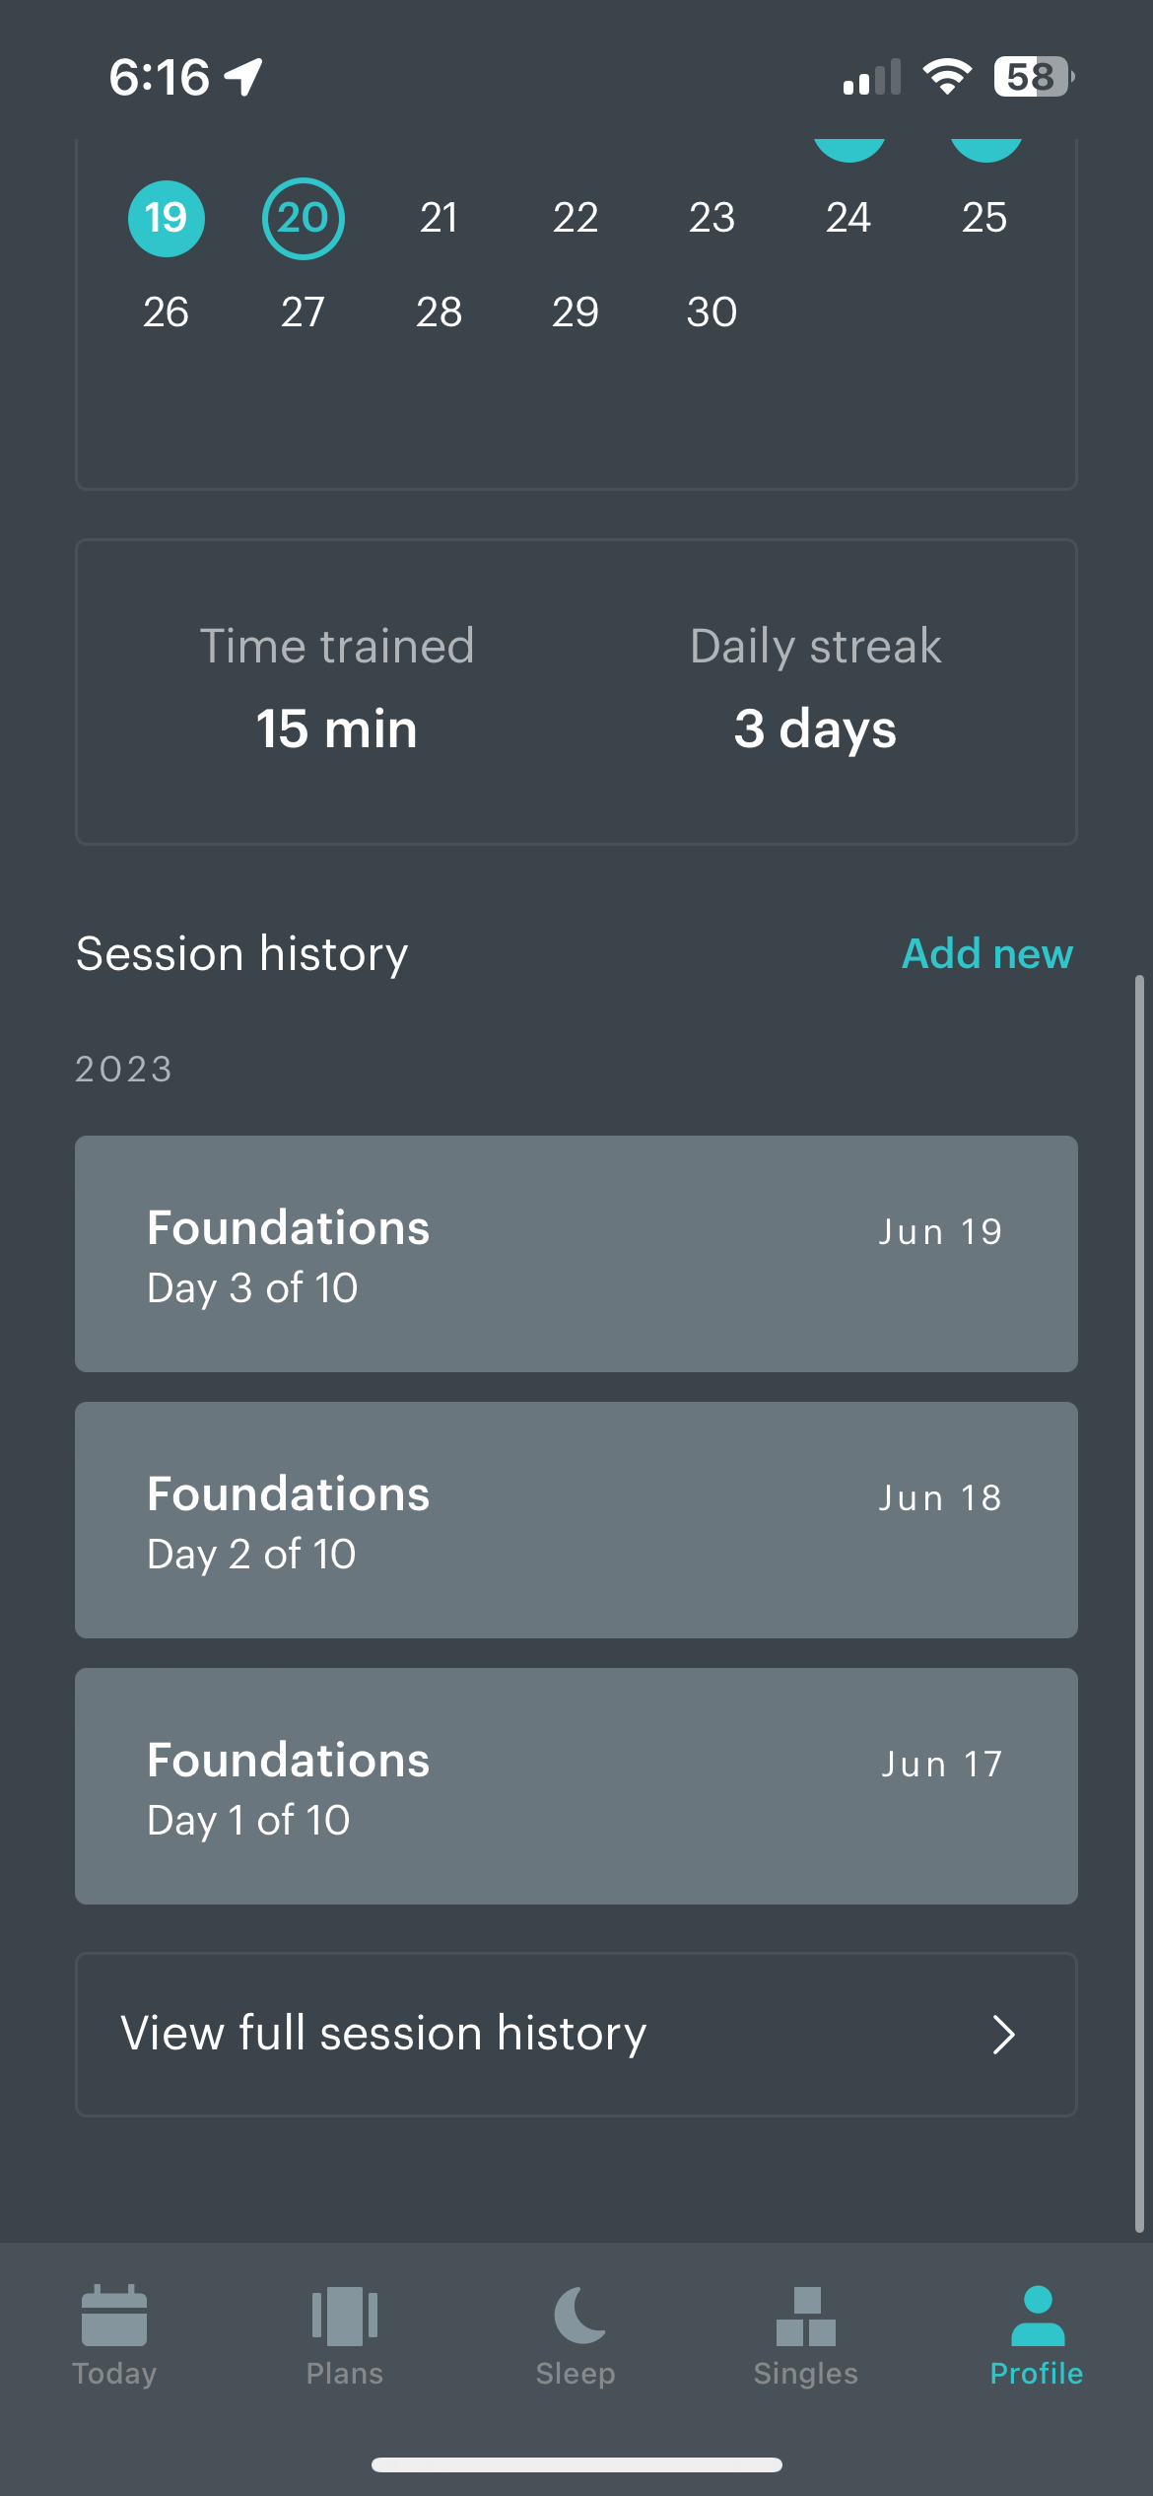
Task: Tap View full session history
Action: point(384,2034)
